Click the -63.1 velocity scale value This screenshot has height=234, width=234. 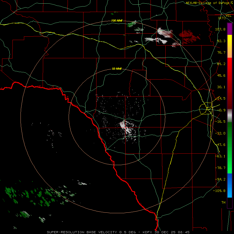click(220, 156)
